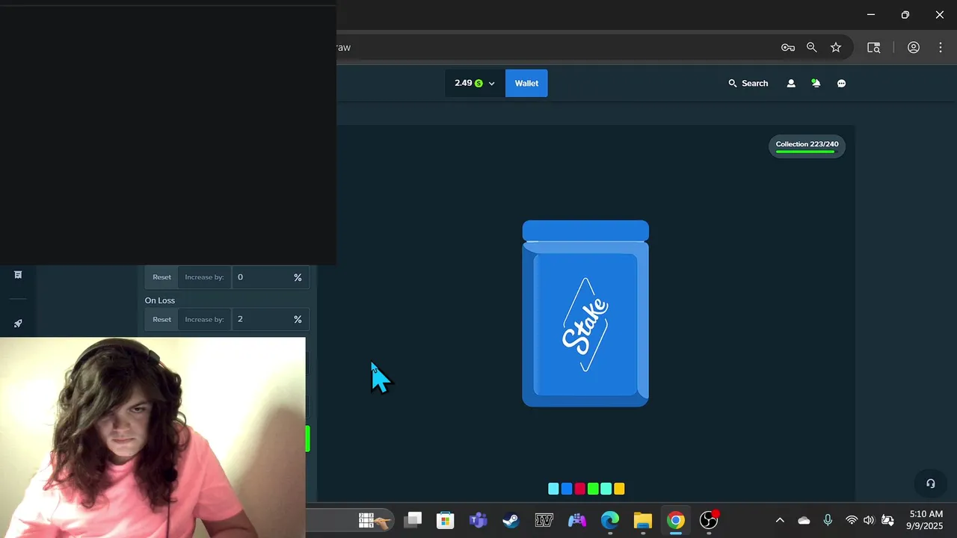The height and width of the screenshot is (538, 957).
Task: Edit the On Loss percentage field showing 2
Action: pyautogui.click(x=271, y=319)
